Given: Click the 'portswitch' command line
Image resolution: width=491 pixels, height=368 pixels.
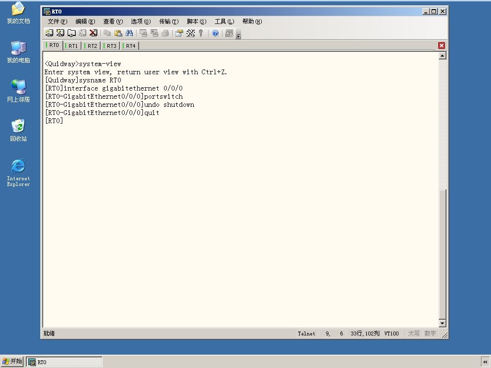Looking at the screenshot, I should pyautogui.click(x=114, y=96).
